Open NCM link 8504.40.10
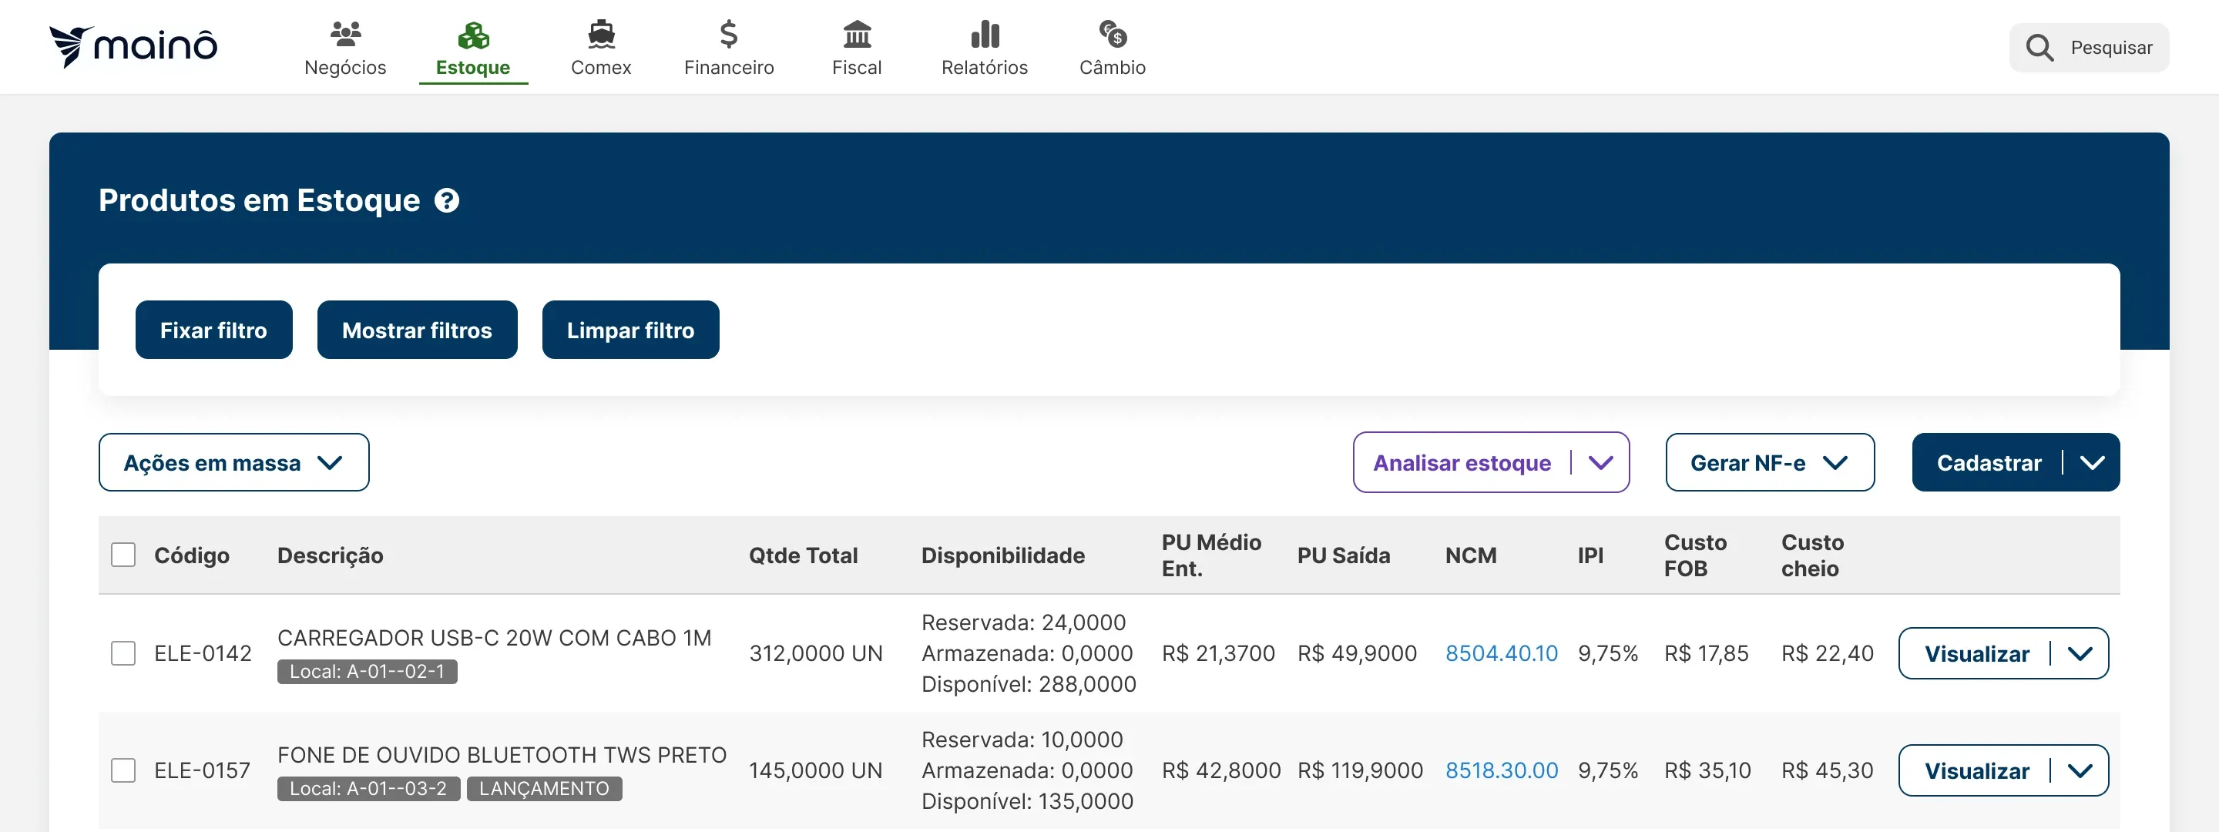Screen dimensions: 2219x832 [1501, 654]
